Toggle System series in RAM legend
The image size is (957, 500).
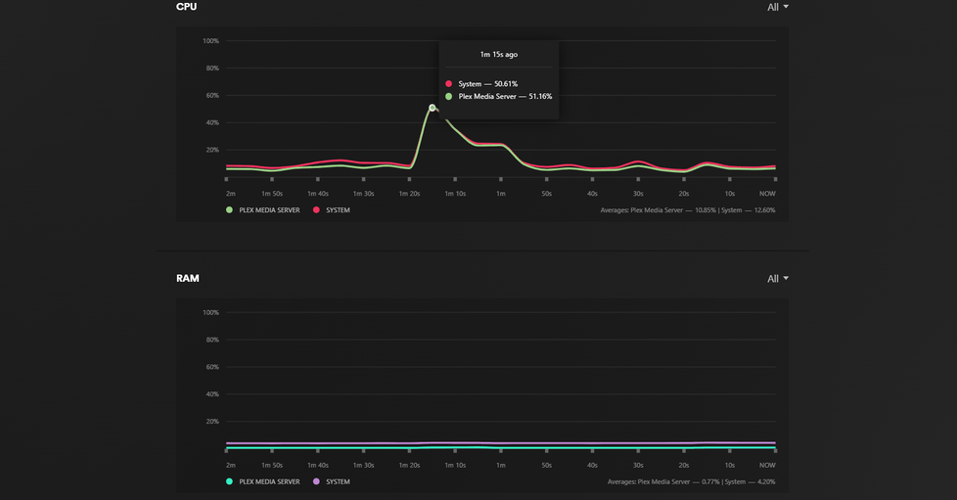(x=332, y=481)
